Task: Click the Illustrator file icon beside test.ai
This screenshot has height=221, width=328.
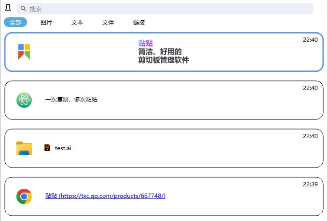Action: click(47, 148)
